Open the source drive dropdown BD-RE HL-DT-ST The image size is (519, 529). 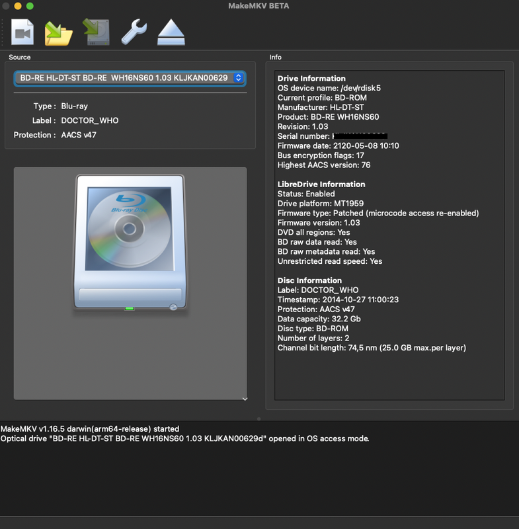pos(130,78)
